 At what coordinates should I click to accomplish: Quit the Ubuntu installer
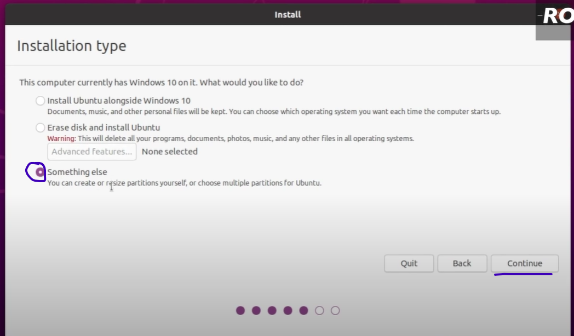[409, 263]
